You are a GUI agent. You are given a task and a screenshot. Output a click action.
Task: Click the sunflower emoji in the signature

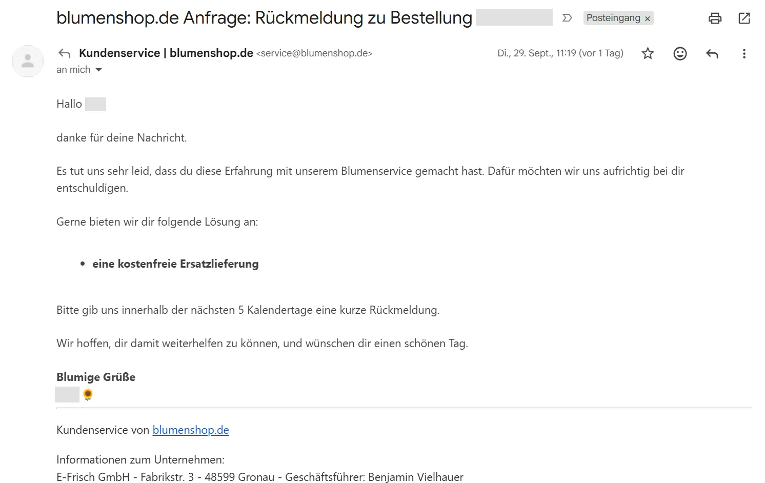(88, 394)
